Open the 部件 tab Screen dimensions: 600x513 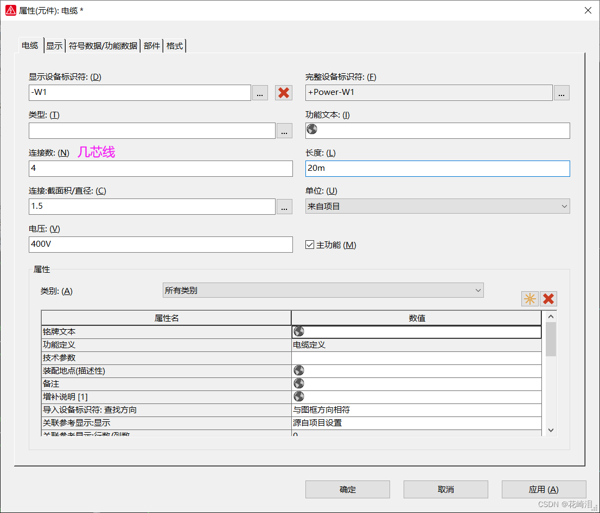pyautogui.click(x=152, y=46)
